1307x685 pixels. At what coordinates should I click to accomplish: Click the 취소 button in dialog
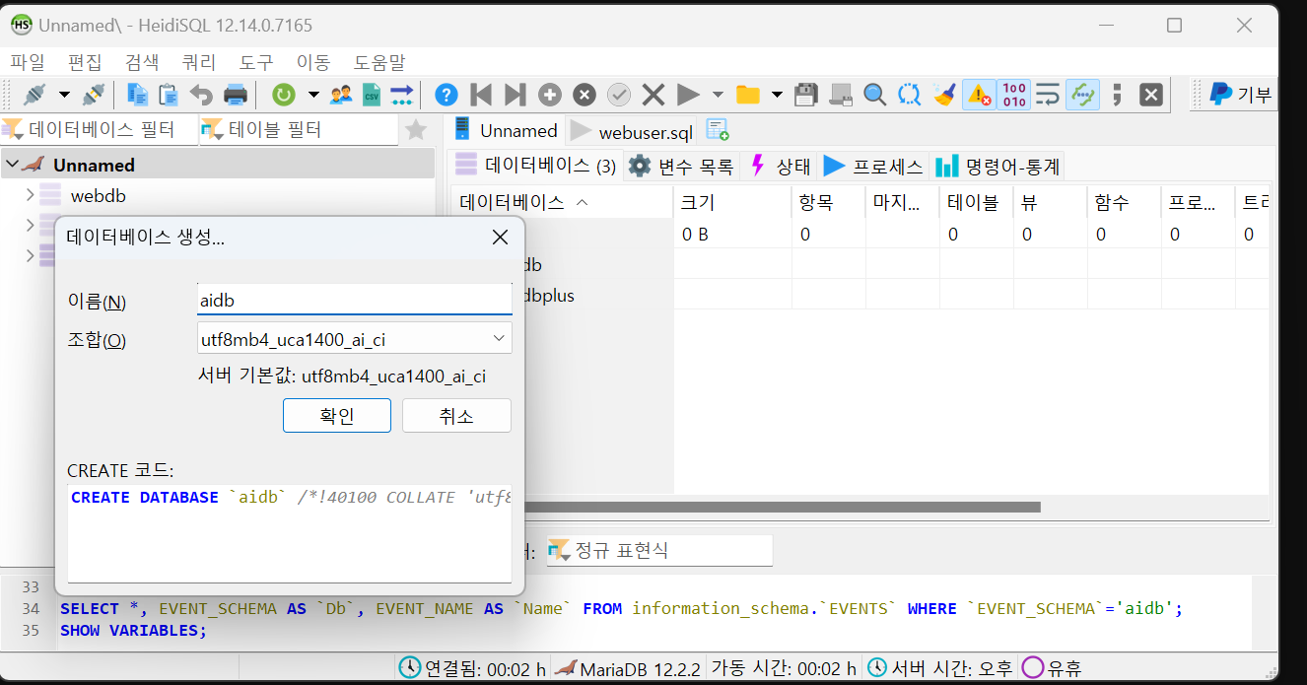[x=456, y=415]
